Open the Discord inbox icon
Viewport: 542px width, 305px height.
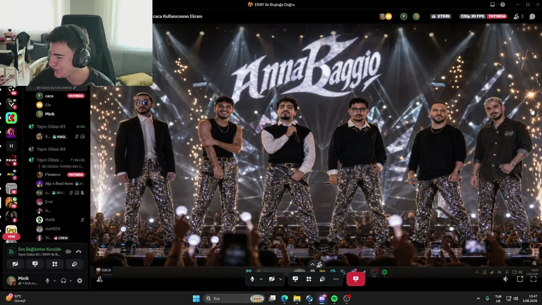pyautogui.click(x=492, y=5)
